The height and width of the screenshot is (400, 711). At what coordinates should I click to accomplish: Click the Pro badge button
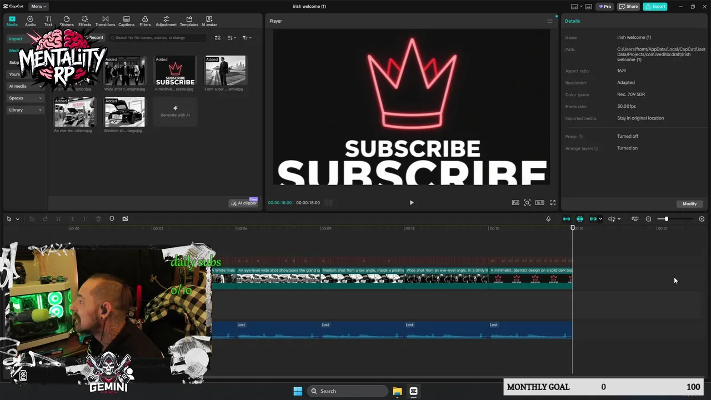[x=604, y=7]
